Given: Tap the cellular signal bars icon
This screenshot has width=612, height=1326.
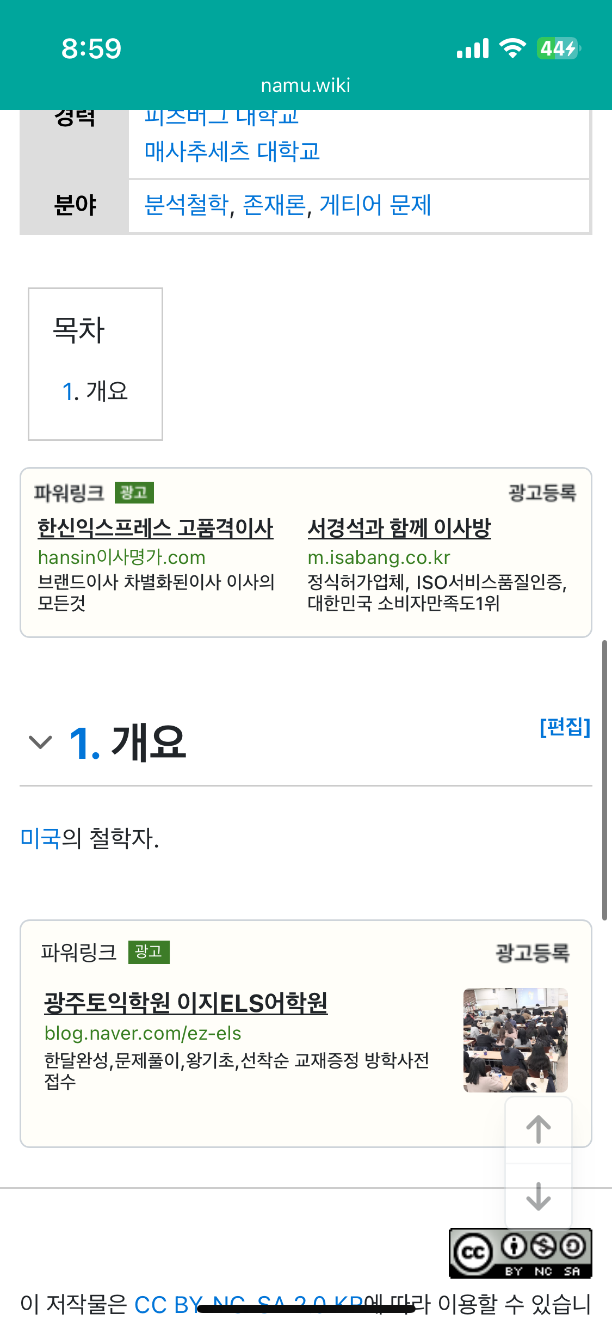Looking at the screenshot, I should point(473,48).
